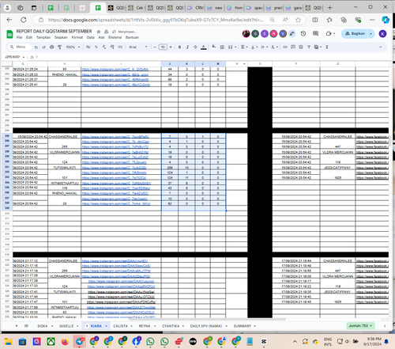The height and width of the screenshot is (349, 395).
Task: Open the Arial font dropdown
Action: [x=138, y=47]
